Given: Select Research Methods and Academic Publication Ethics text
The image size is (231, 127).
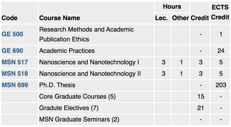Looking at the screenshot, I should click(x=86, y=34).
